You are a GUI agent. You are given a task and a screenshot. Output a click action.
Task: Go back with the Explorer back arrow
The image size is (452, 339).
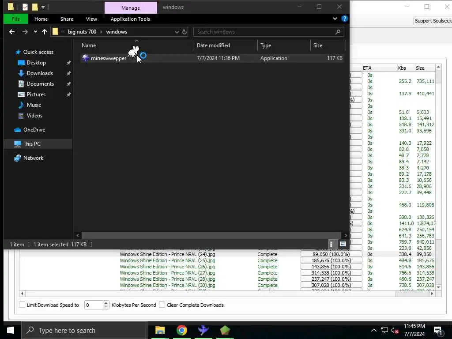coord(12,32)
